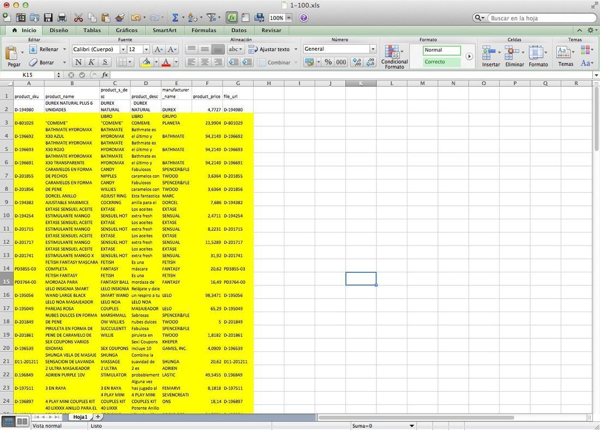Click the Print icon

tap(62, 17)
